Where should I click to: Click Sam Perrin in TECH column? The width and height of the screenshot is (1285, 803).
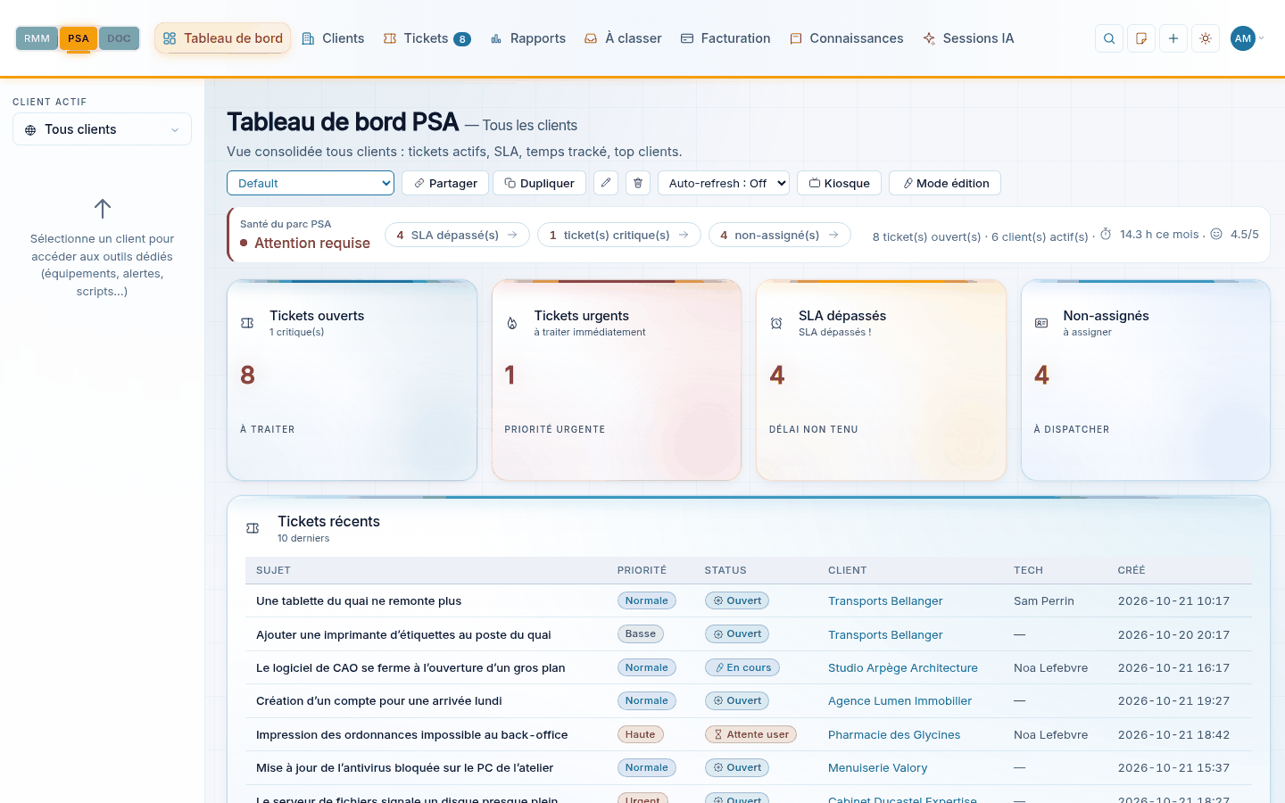pos(1044,601)
